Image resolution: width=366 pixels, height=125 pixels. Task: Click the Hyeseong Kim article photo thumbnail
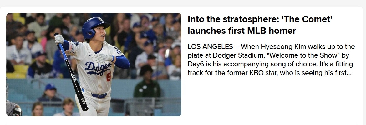[x=94, y=65]
